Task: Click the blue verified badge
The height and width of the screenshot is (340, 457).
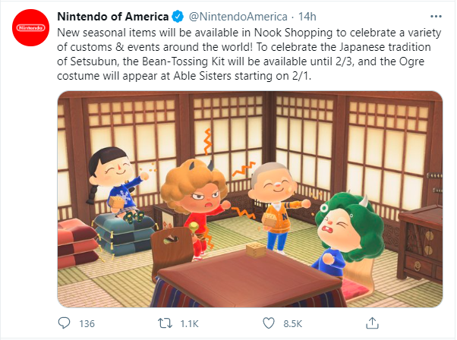Action: coord(178,16)
